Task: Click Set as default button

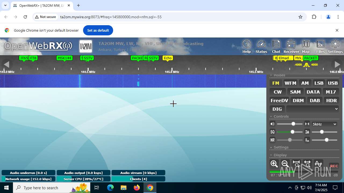Action: pyautogui.click(x=98, y=30)
